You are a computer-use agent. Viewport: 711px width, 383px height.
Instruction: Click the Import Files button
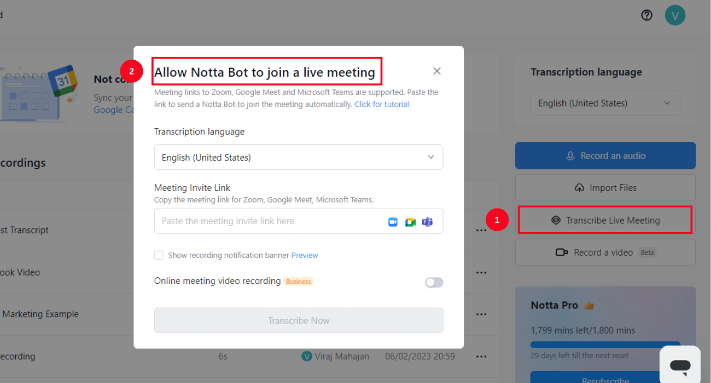(605, 188)
